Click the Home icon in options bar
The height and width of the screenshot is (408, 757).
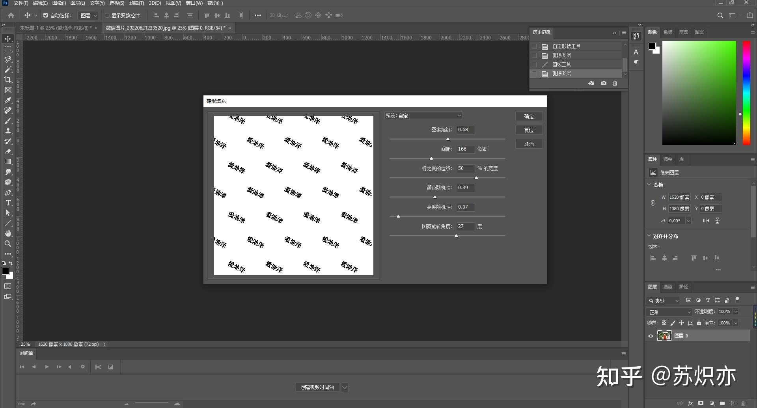click(x=11, y=15)
